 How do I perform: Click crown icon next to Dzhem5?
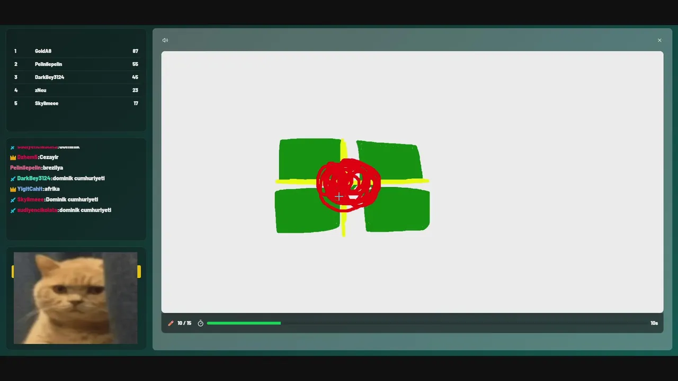(13, 158)
